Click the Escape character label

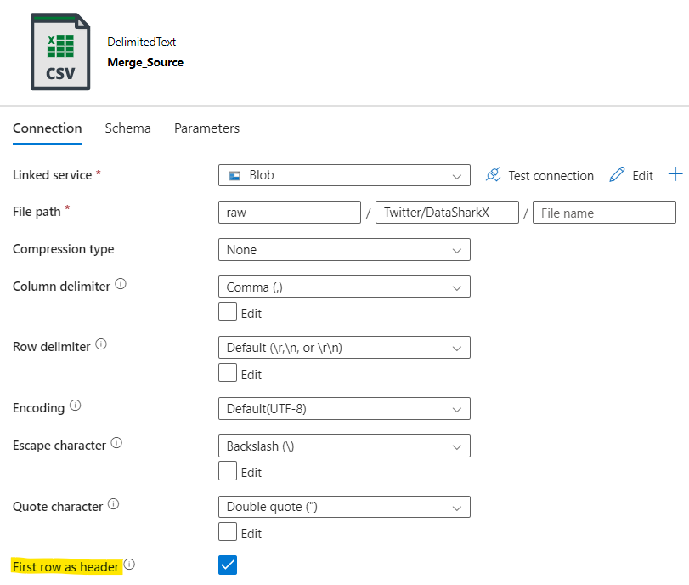[59, 446]
